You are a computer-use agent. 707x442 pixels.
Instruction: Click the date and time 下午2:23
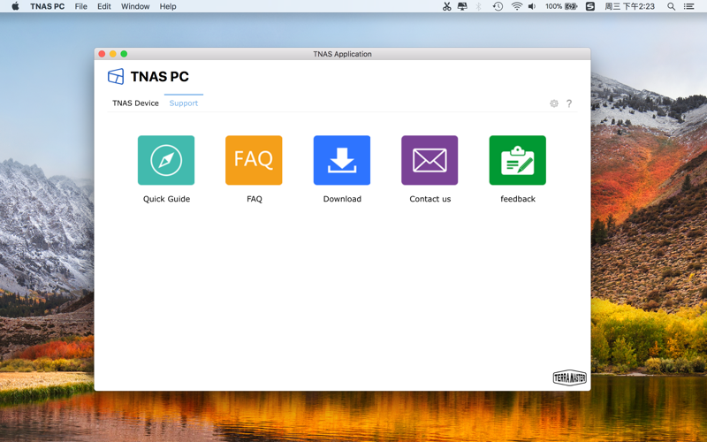pos(629,6)
